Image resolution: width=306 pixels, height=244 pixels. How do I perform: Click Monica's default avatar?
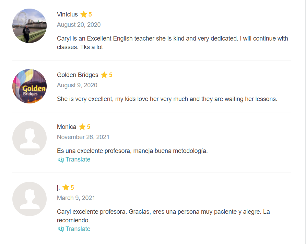coord(30,138)
